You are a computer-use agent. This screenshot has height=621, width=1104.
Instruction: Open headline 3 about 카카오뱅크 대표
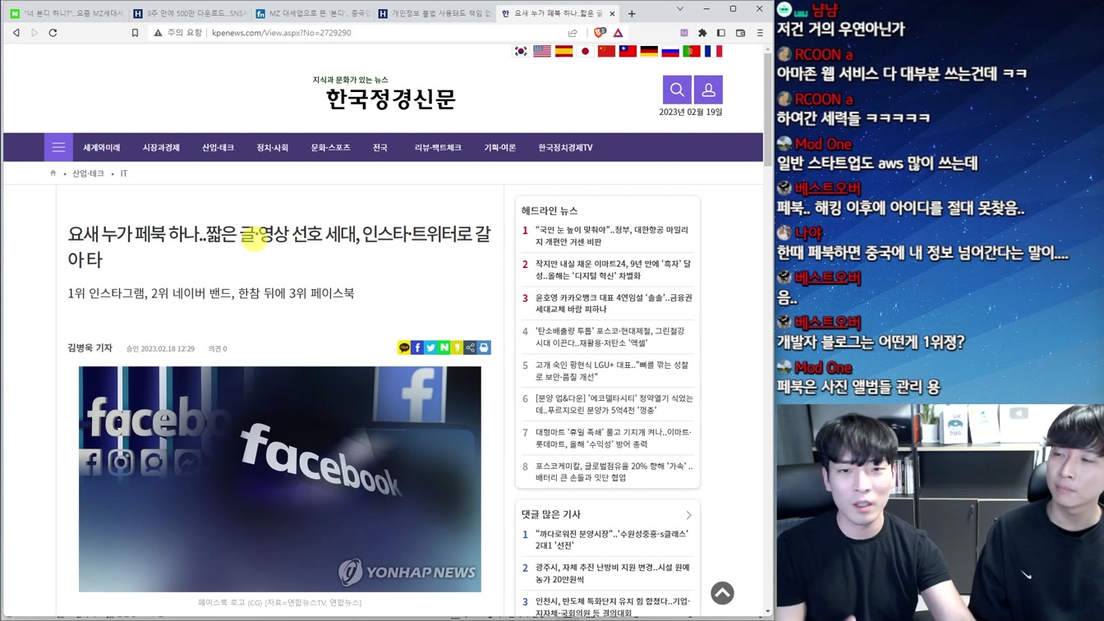614,303
